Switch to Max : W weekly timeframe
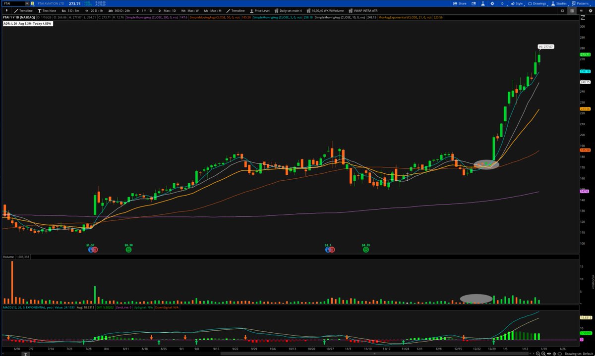 pos(190,10)
